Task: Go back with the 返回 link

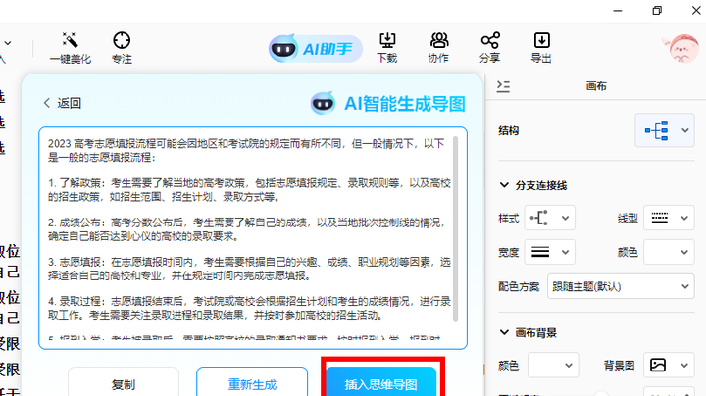Action: (63, 103)
